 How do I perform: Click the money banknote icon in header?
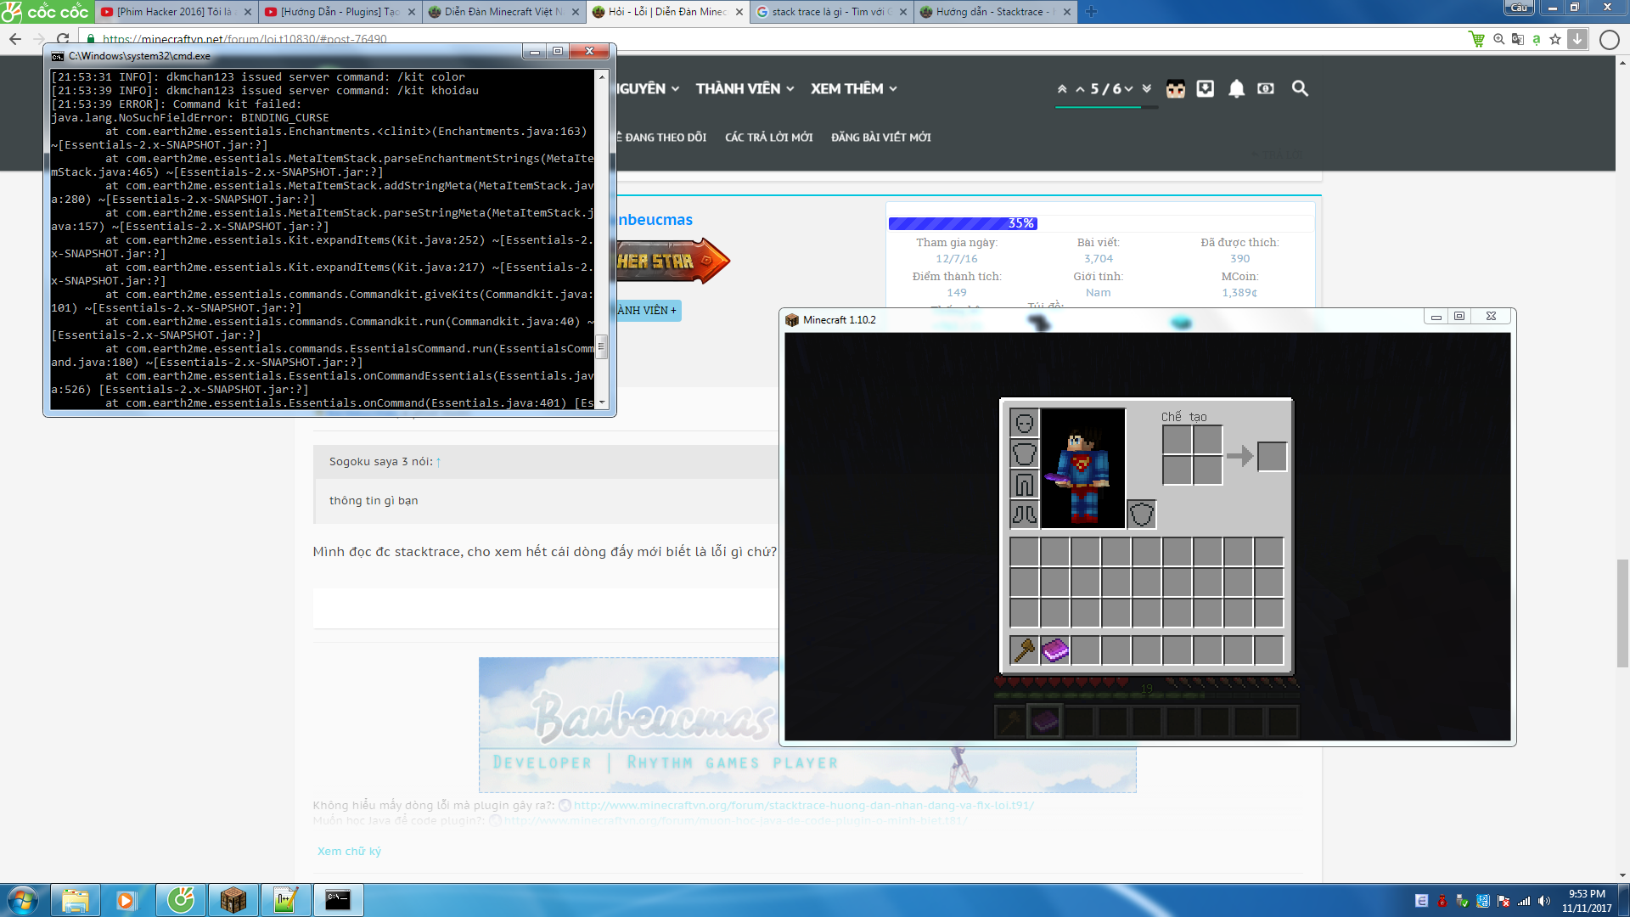pyautogui.click(x=1266, y=88)
